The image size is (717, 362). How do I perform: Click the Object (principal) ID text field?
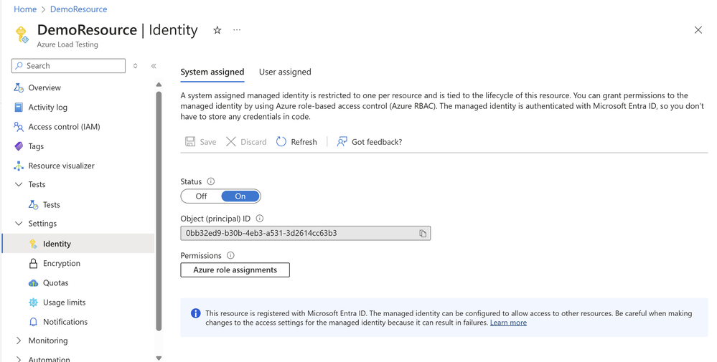click(x=306, y=233)
